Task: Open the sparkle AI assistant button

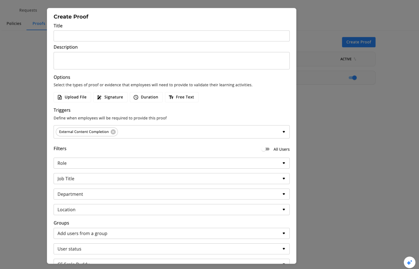Action: (x=409, y=262)
